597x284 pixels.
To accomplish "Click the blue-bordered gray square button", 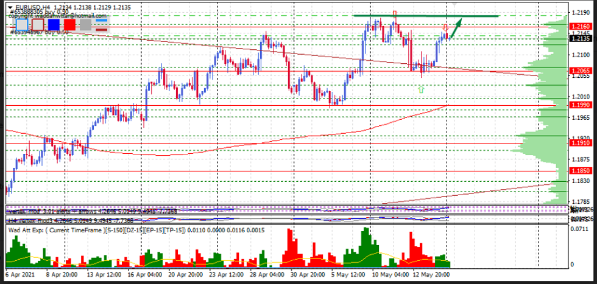I will tap(22, 25).
